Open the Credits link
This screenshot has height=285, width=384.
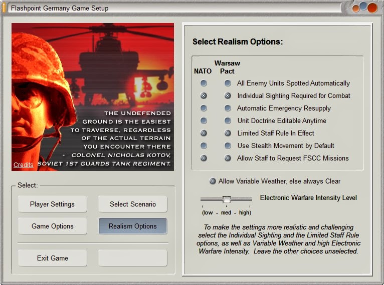point(23,165)
